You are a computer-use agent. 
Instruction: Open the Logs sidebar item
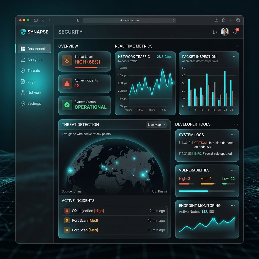(x=28, y=81)
